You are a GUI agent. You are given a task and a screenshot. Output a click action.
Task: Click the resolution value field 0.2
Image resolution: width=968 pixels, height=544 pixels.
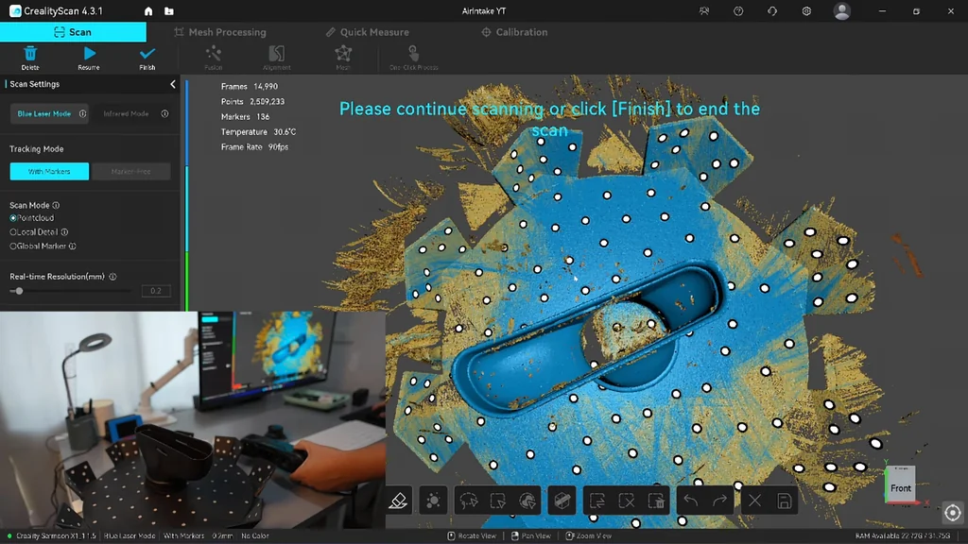tap(156, 291)
